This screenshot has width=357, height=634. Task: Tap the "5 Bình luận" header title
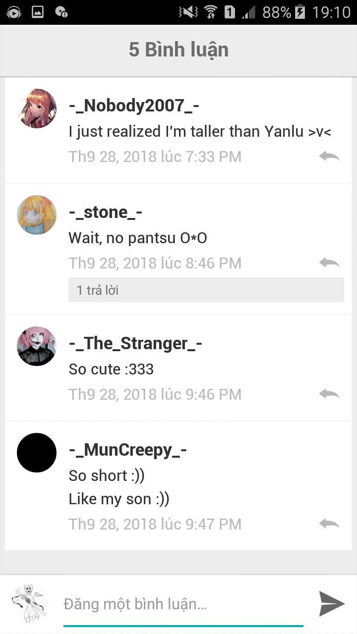(178, 50)
